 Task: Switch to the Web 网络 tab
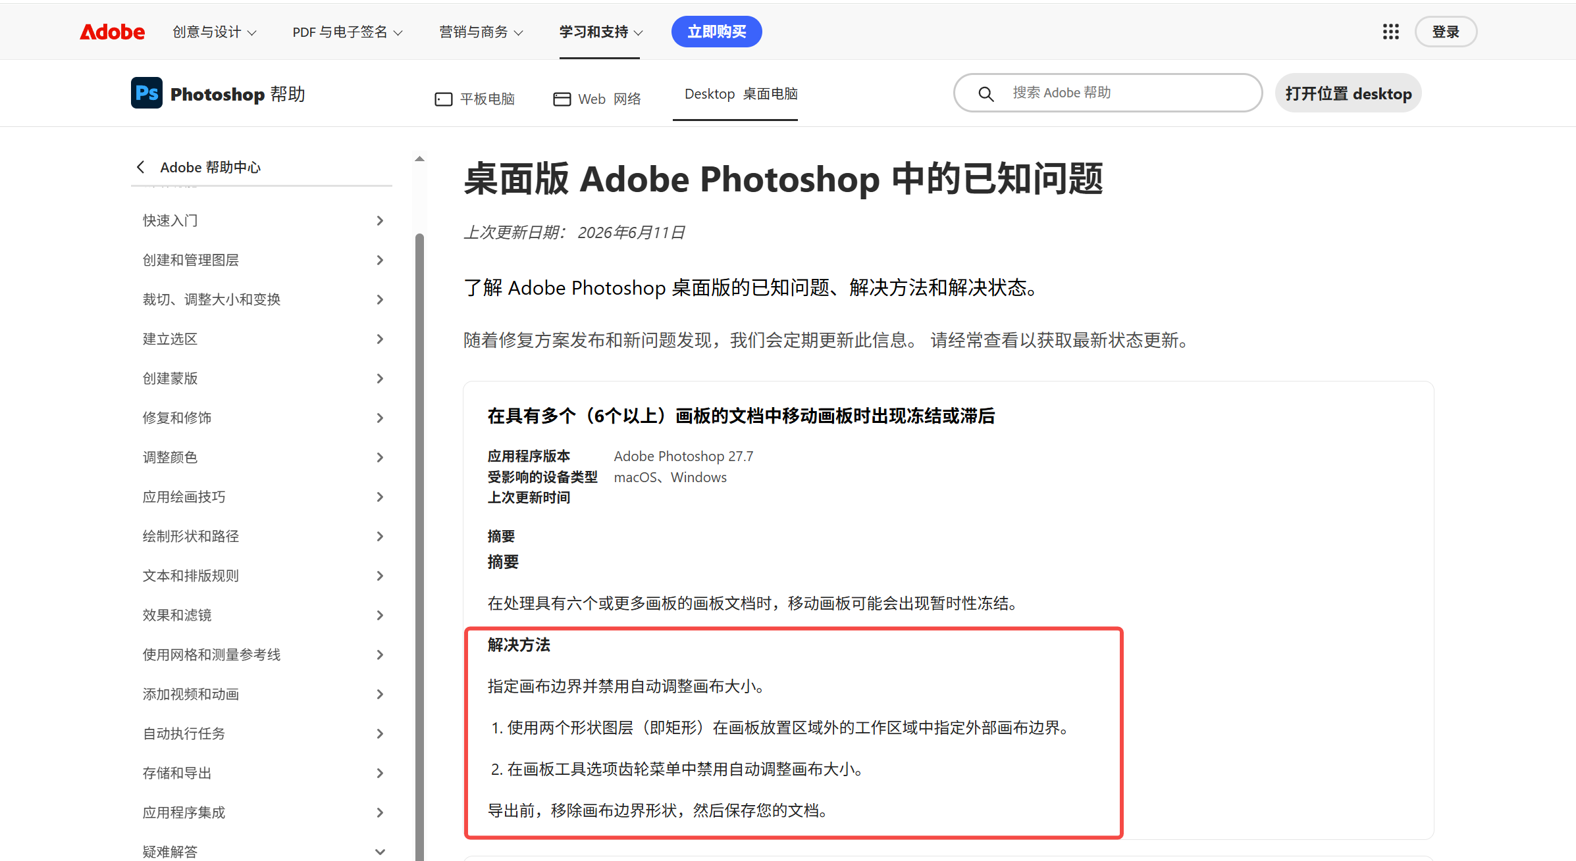coord(597,99)
